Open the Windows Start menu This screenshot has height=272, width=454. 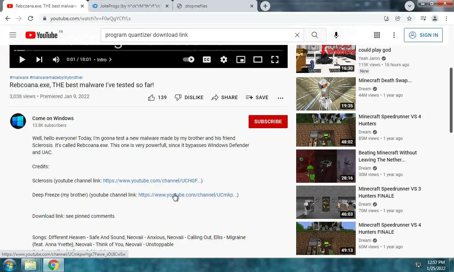(9, 265)
